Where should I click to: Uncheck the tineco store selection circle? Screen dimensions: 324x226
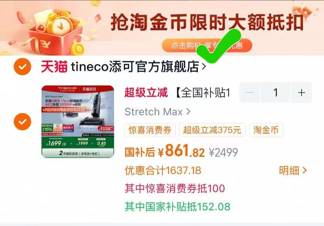[22, 67]
